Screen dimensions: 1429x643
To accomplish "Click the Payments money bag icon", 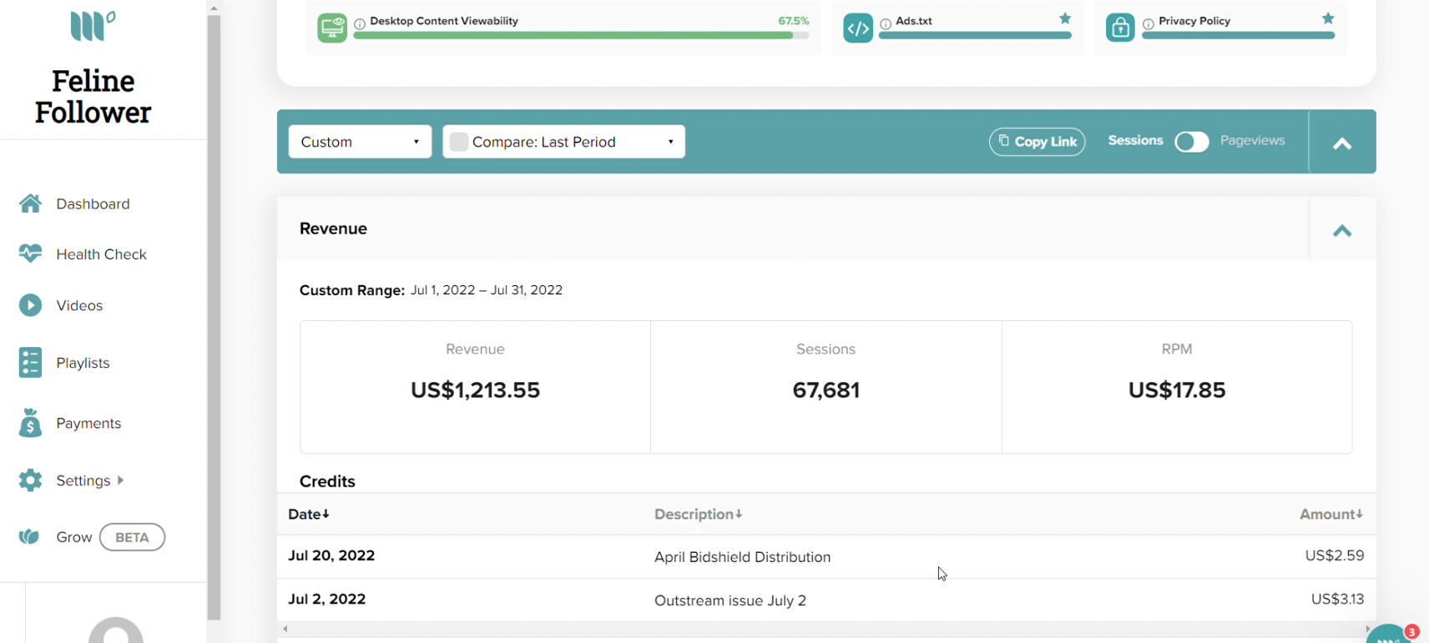I will (31, 423).
